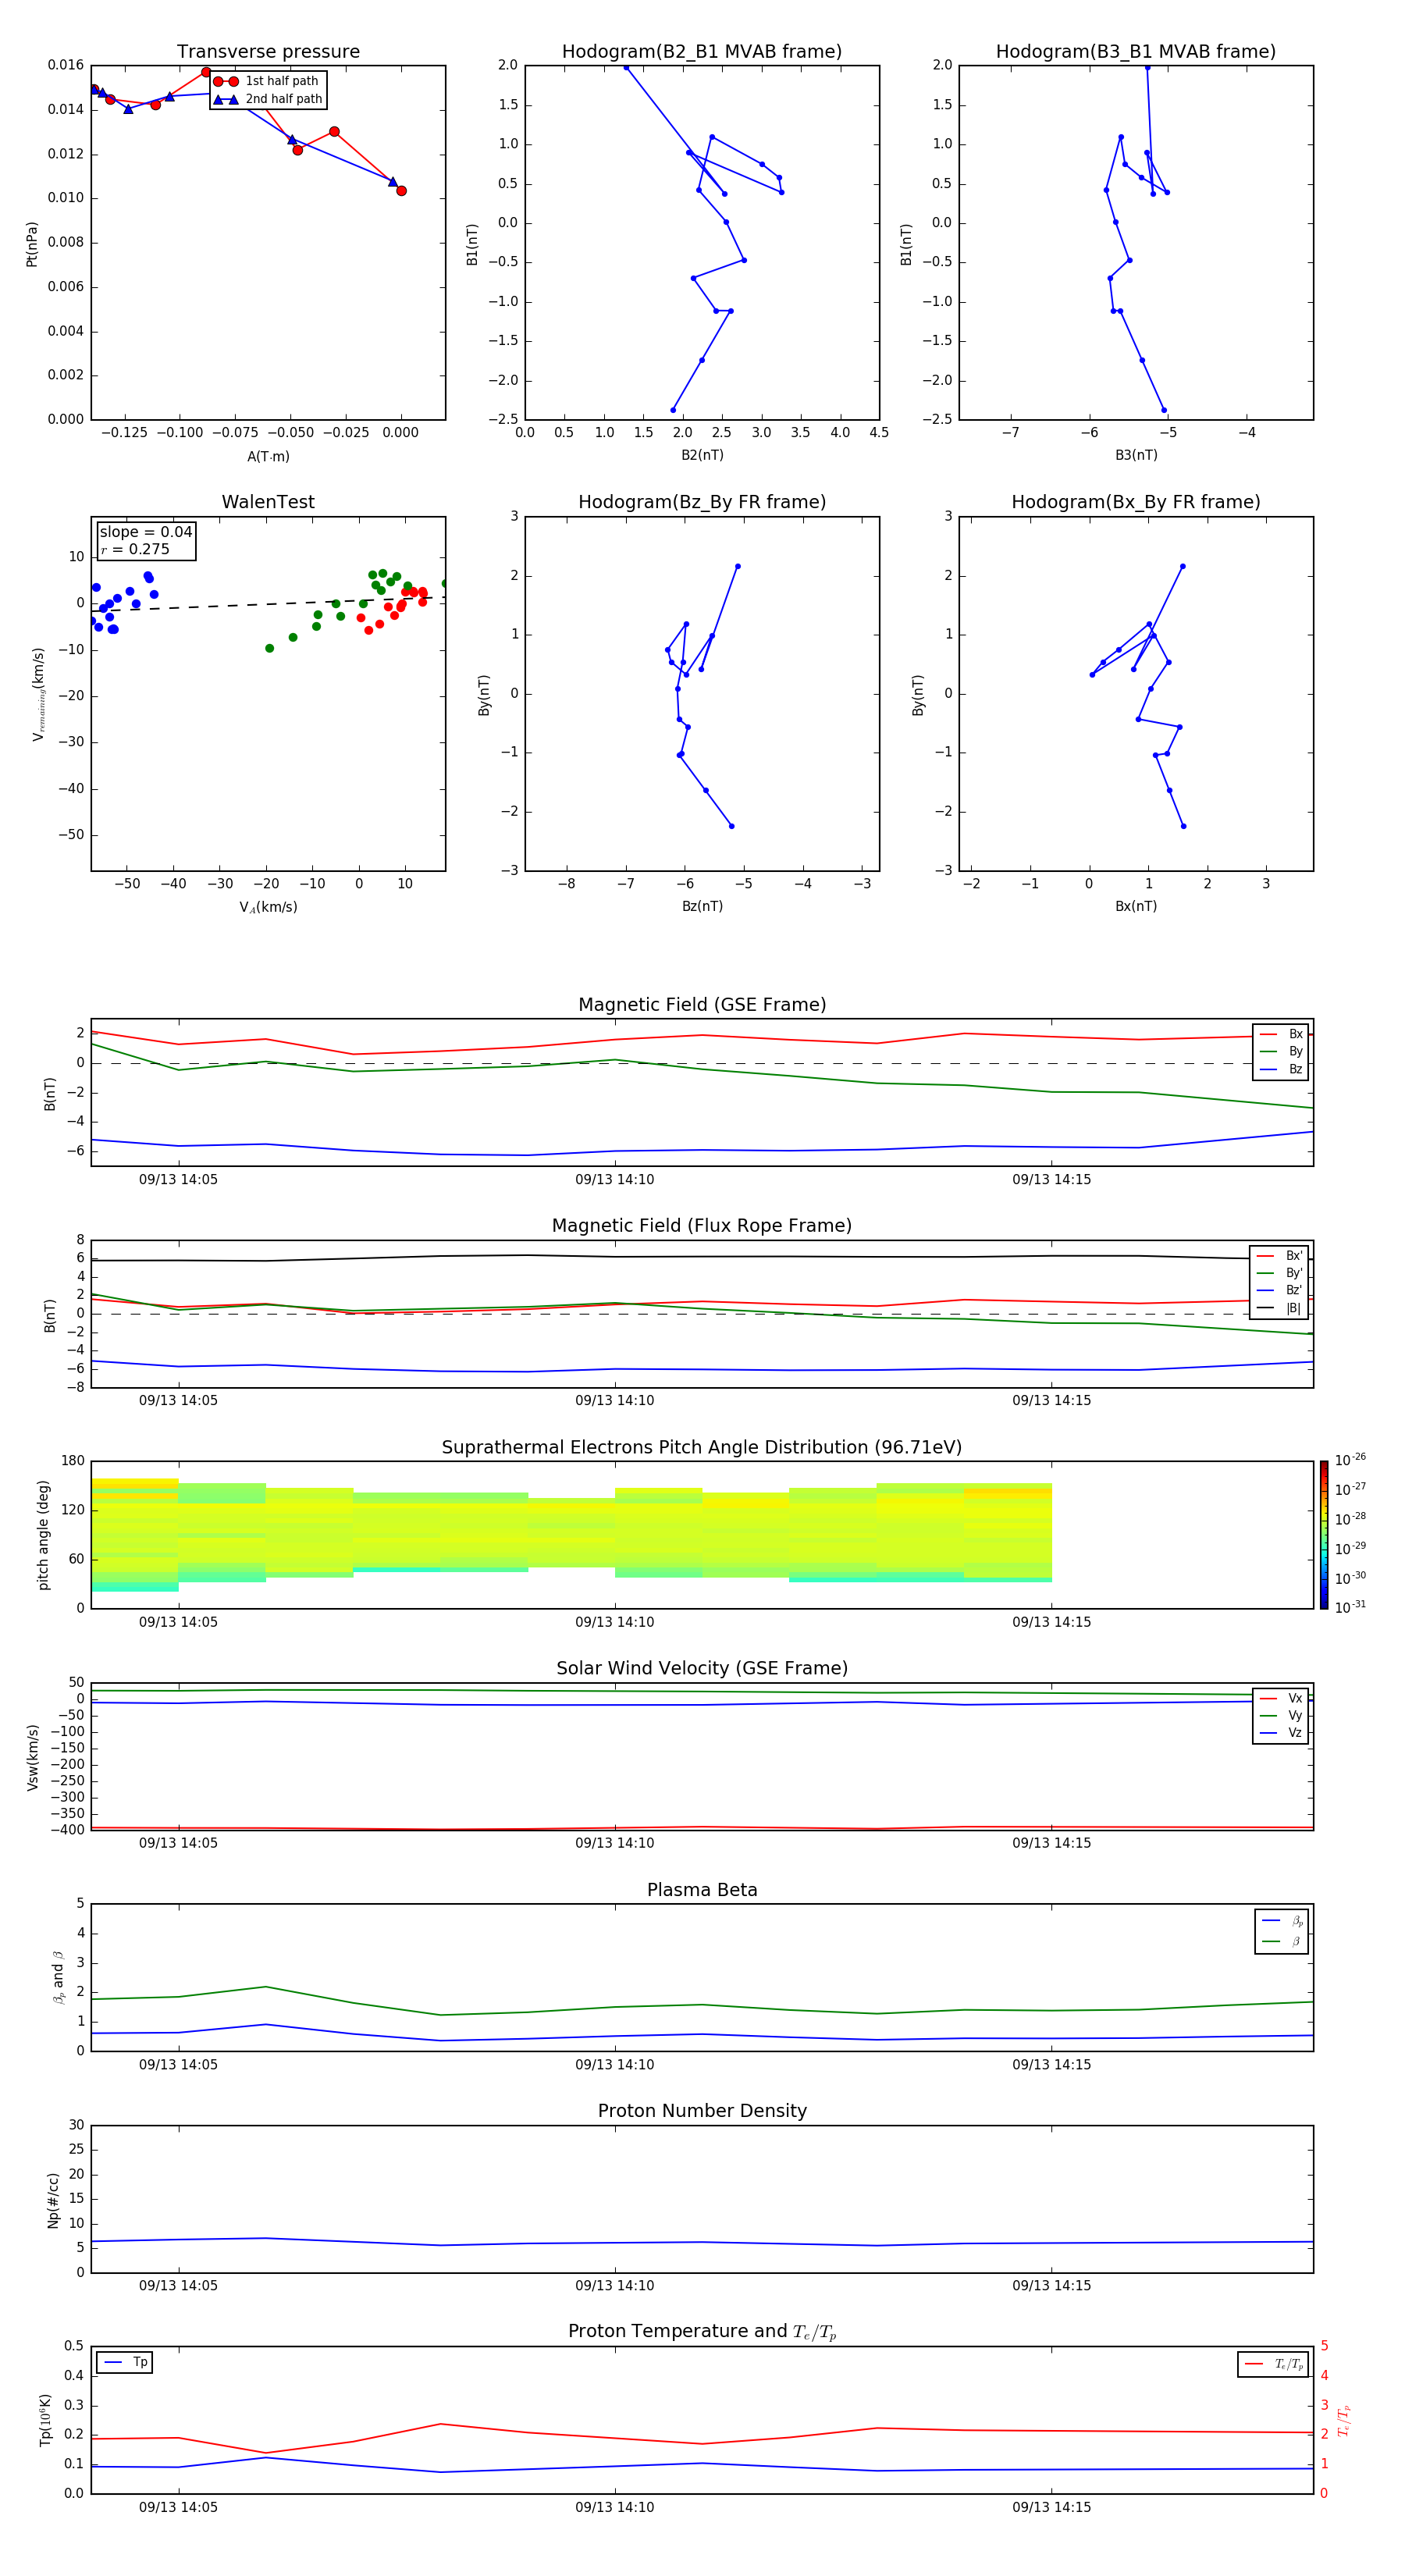Click the Vx legend entry in solar wind plot
Screen dimensions: 1405x2576
click(1281, 1698)
